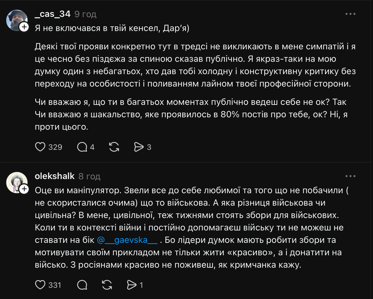Screen dimensions: 373x299
Task: Open more options for _cas_34's post
Action: click(350, 14)
